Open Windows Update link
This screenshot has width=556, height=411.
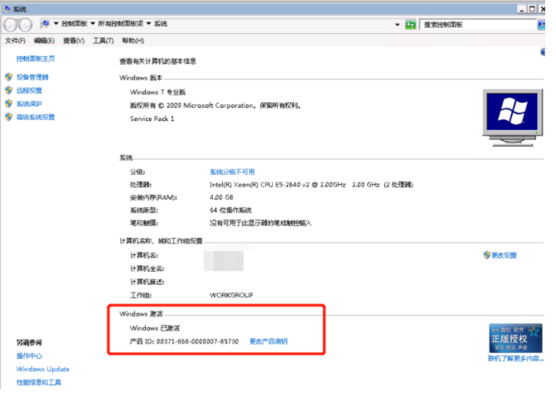pyautogui.click(x=43, y=370)
